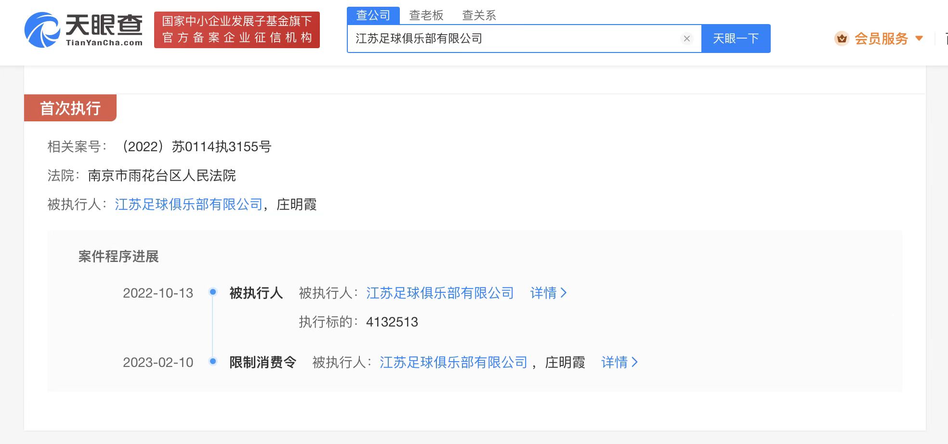Click 庄明霞 in the 限制消费令 row
Image resolution: width=948 pixels, height=444 pixels.
pos(565,362)
